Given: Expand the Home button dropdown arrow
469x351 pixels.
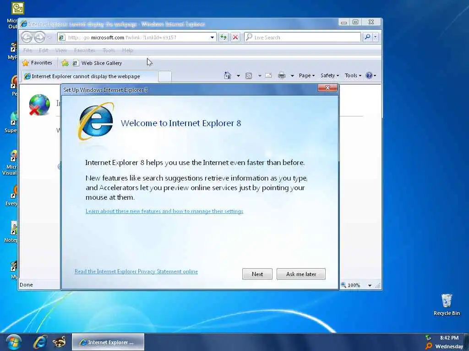Looking at the screenshot, I should (238, 76).
